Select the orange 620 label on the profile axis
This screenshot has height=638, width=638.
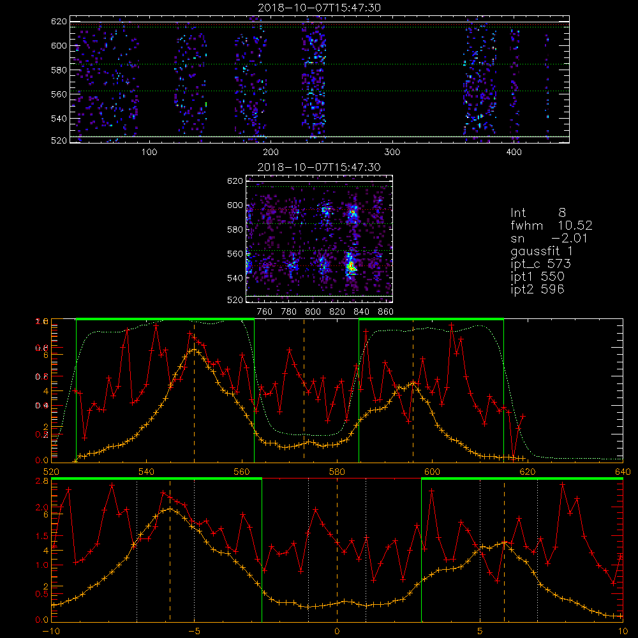[x=528, y=471]
